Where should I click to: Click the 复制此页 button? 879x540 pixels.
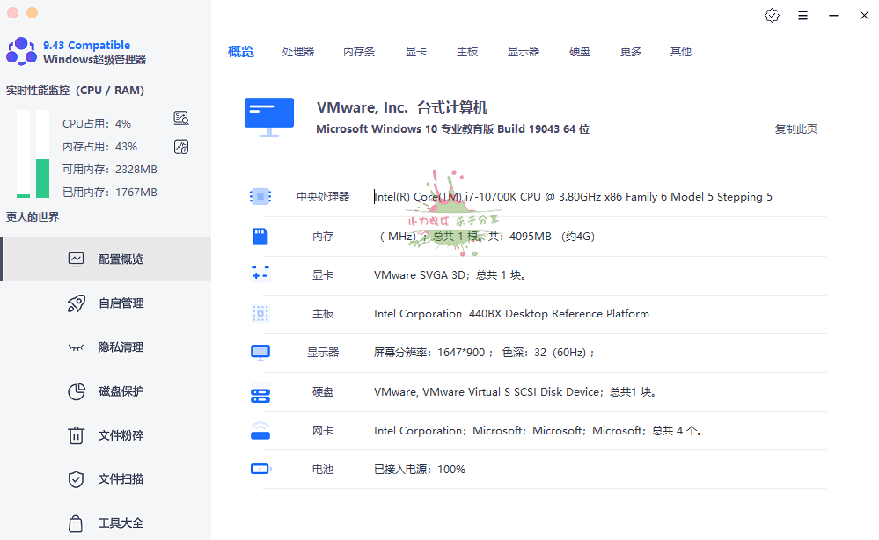(795, 129)
